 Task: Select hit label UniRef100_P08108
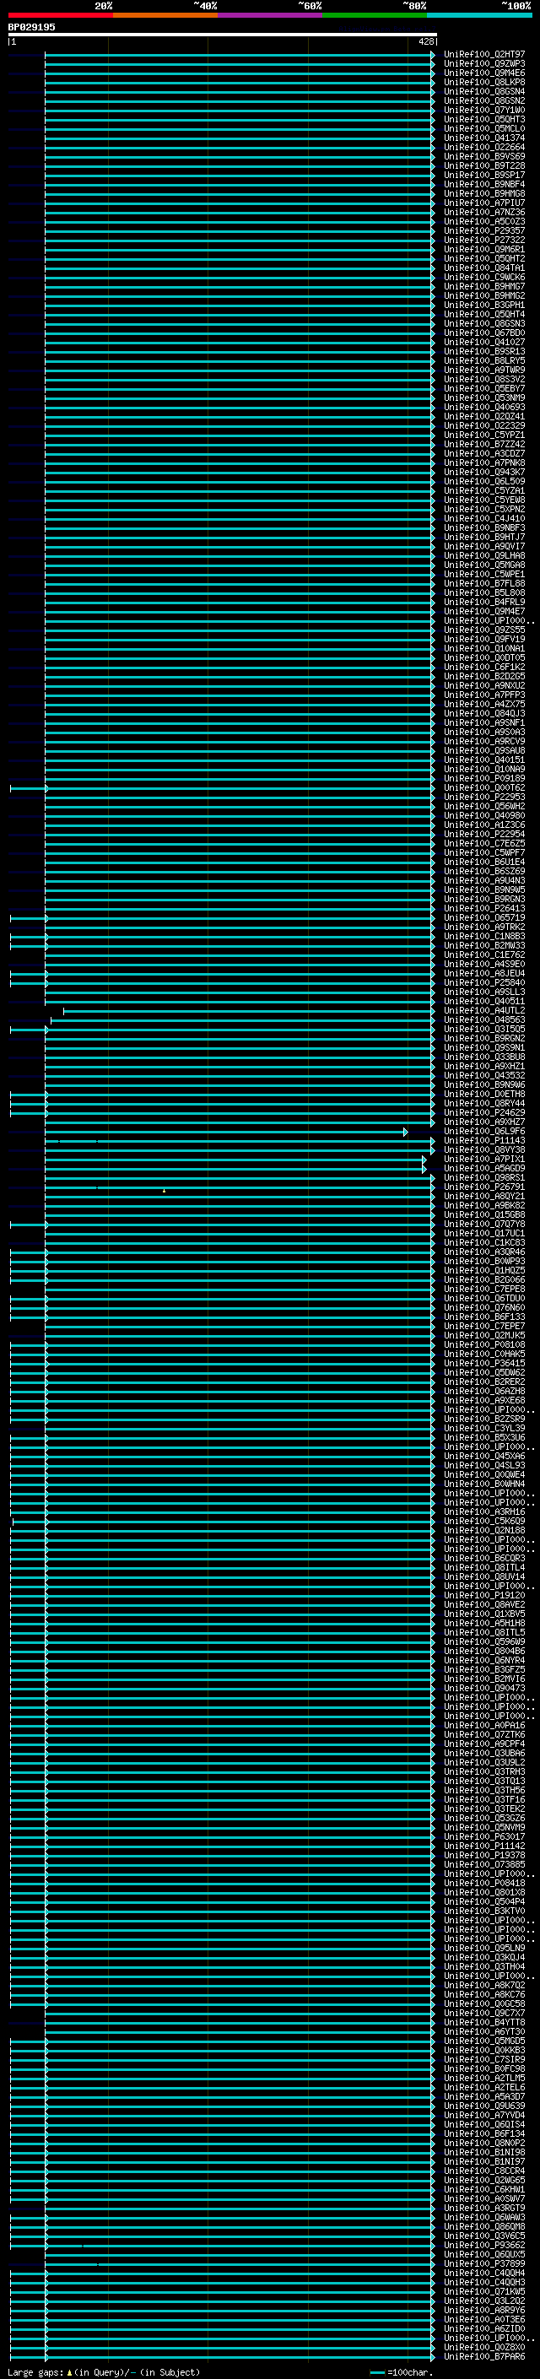point(484,1344)
